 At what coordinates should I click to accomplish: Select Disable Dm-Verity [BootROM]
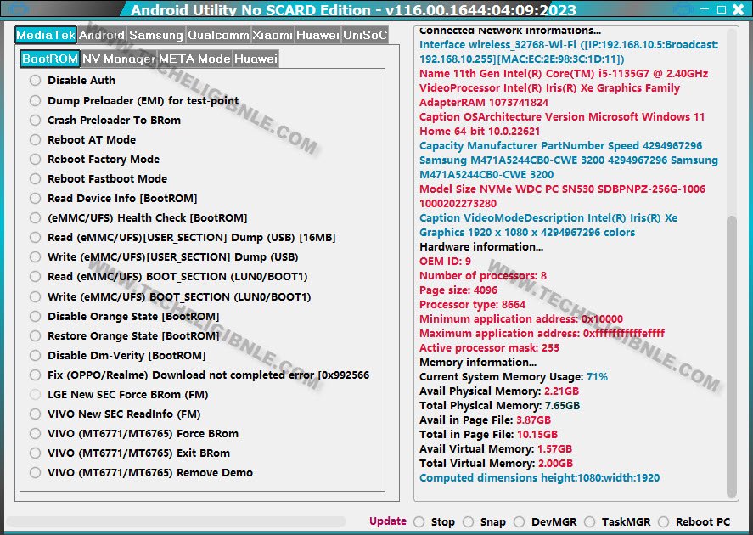[35, 355]
